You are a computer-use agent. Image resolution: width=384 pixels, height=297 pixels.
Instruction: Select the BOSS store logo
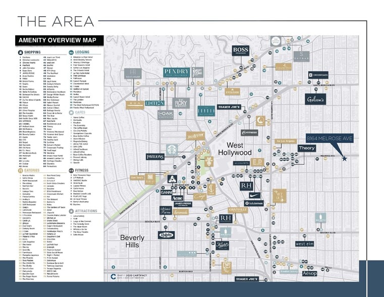(240, 50)
